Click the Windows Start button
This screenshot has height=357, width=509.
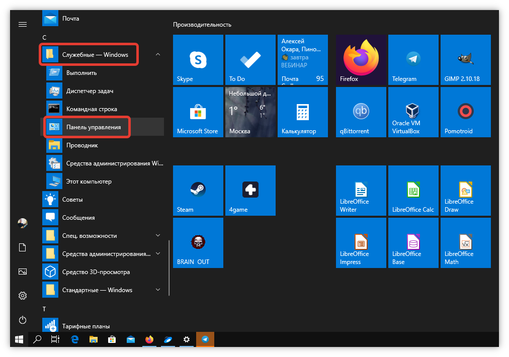point(19,339)
